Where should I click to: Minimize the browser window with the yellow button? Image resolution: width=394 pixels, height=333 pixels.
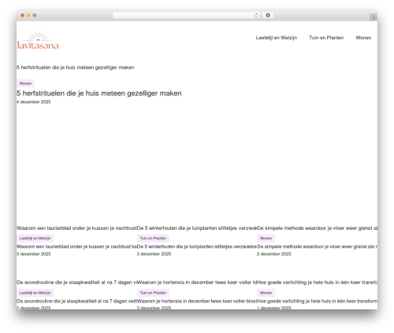tap(28, 15)
